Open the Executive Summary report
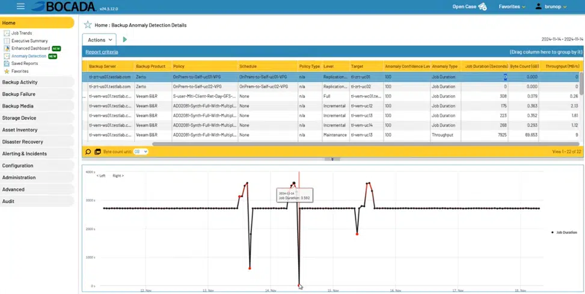Viewport: 585px width, 294px height. pos(29,41)
